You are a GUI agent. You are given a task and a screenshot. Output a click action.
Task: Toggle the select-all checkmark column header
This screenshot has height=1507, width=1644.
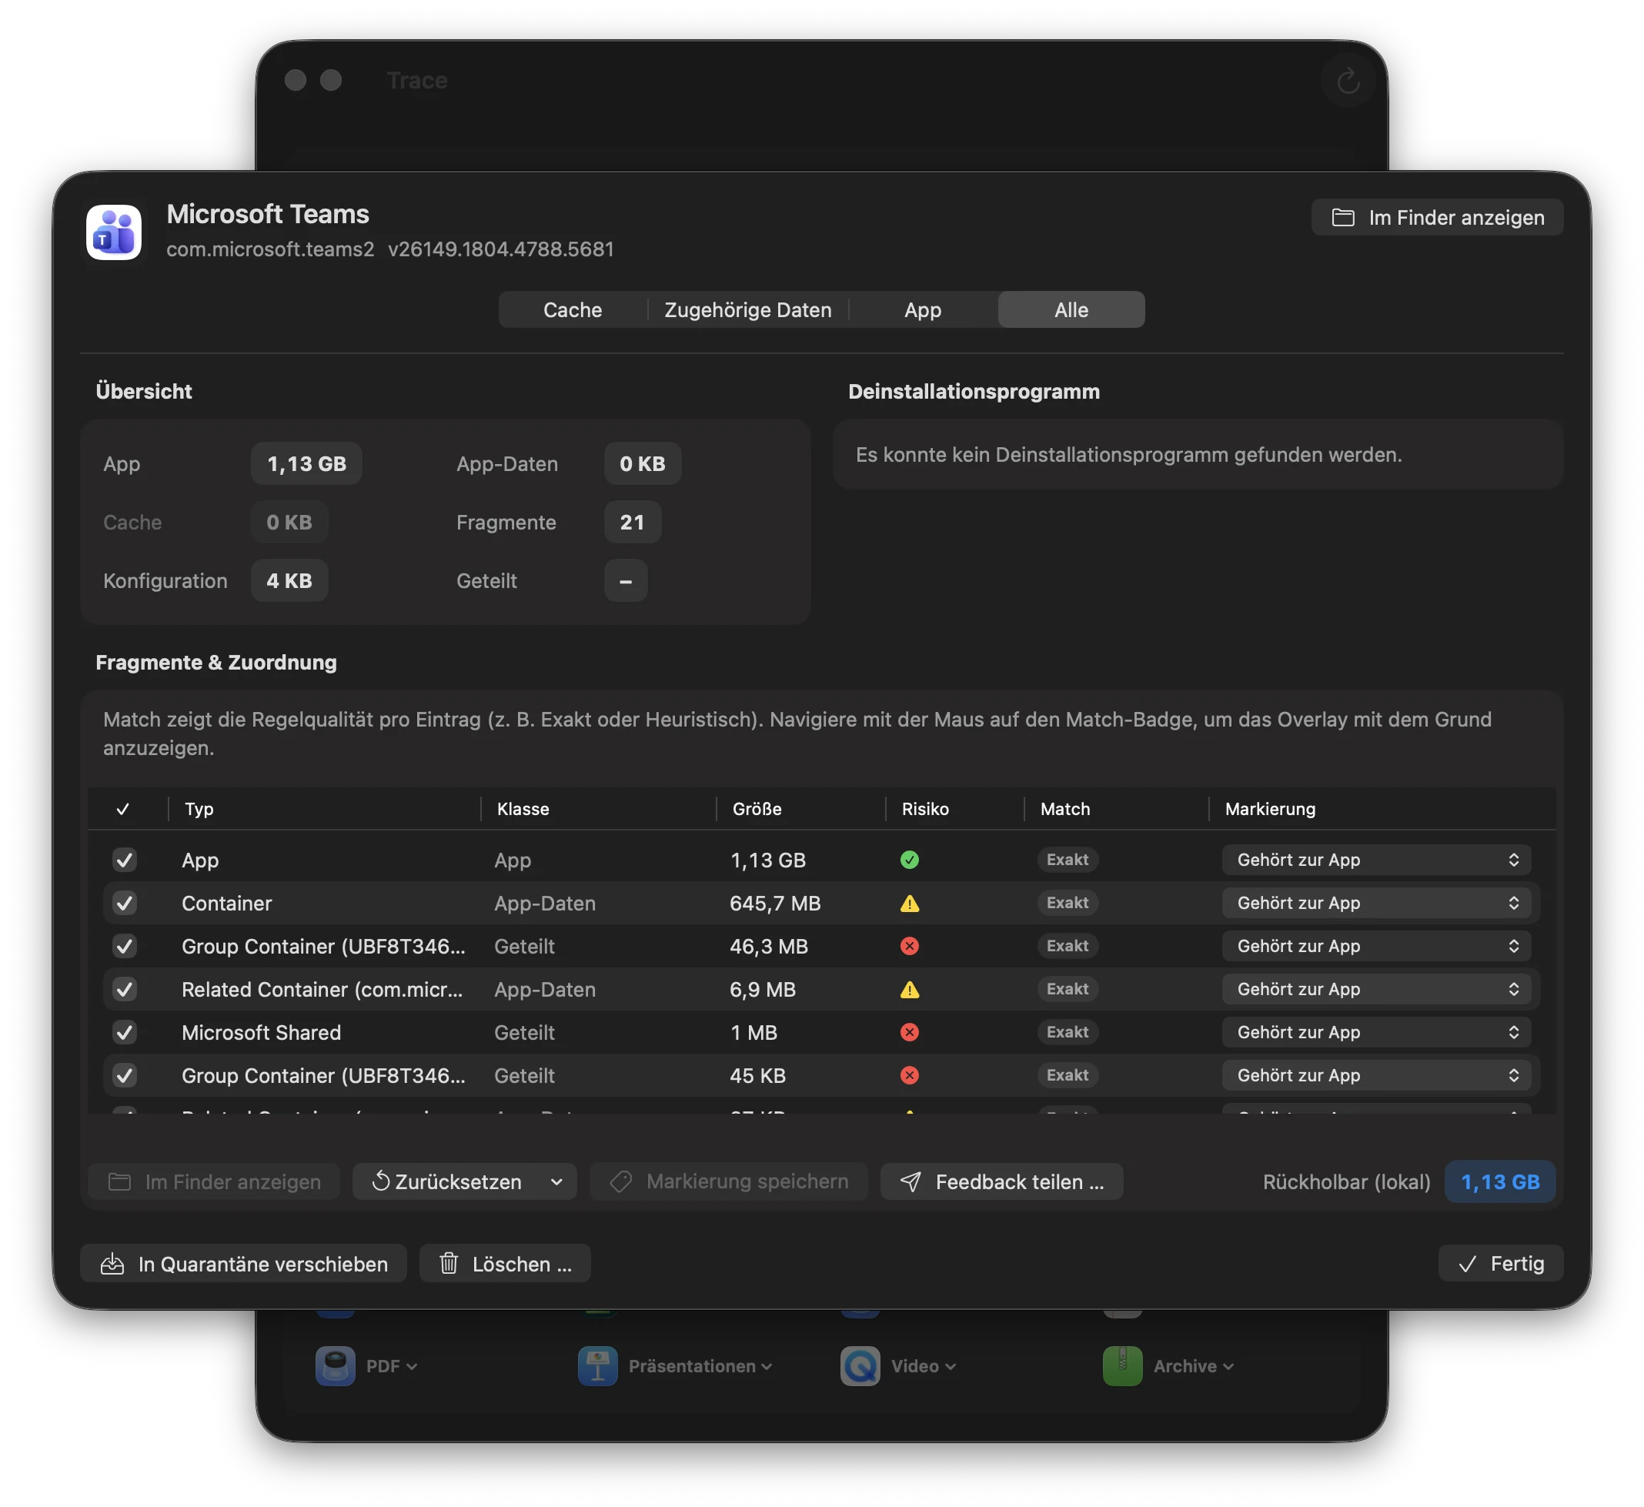tap(123, 809)
